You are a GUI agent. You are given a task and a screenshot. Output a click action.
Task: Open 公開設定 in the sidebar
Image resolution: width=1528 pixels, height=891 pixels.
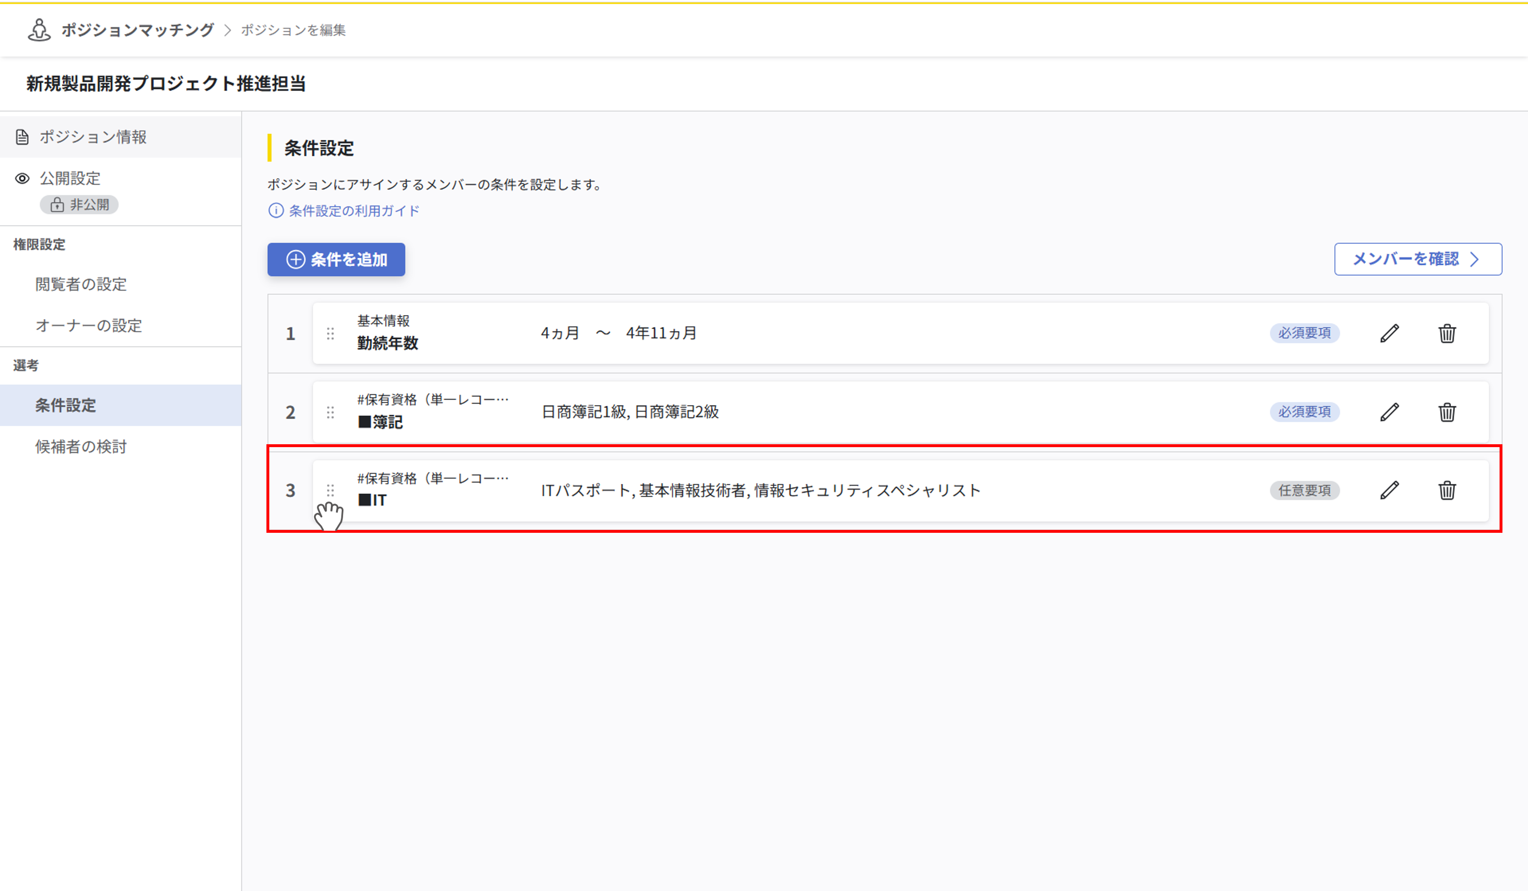click(x=70, y=178)
